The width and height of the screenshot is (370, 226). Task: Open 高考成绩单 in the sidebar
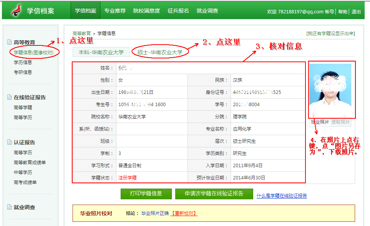click(25, 182)
